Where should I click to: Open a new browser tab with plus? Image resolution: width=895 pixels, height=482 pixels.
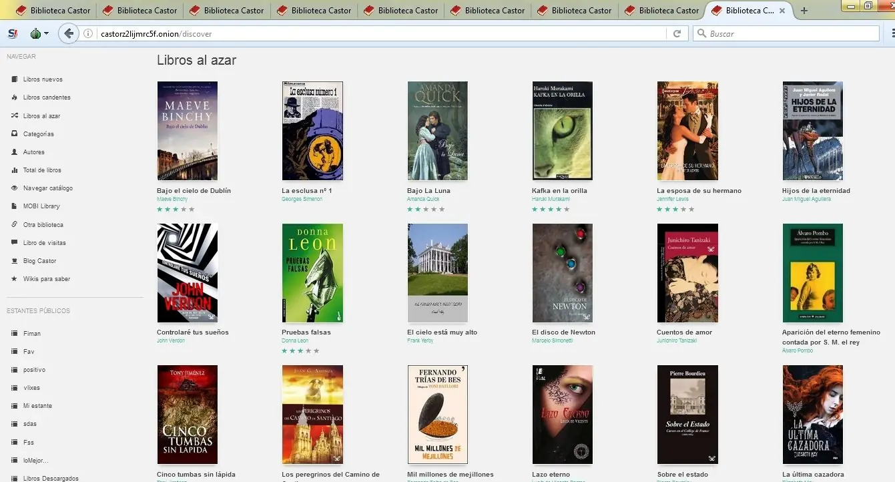click(804, 11)
